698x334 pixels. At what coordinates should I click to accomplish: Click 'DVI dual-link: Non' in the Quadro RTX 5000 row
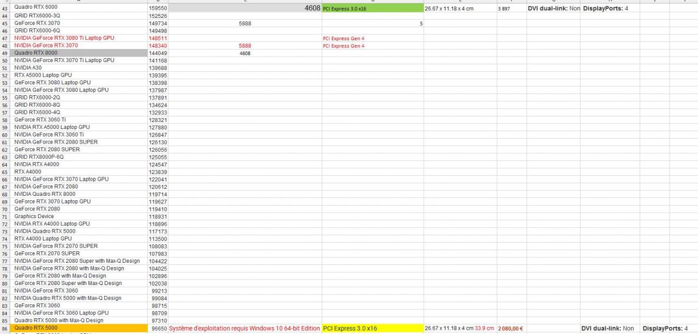[x=607, y=329]
